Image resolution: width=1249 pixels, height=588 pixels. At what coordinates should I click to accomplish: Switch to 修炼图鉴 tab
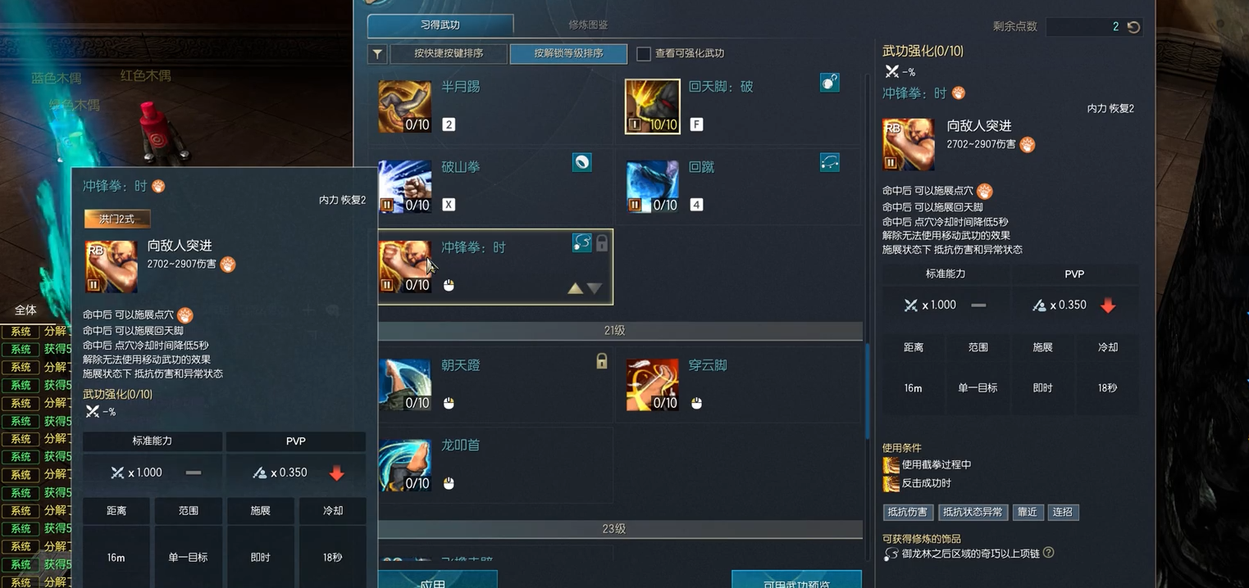[x=588, y=25]
